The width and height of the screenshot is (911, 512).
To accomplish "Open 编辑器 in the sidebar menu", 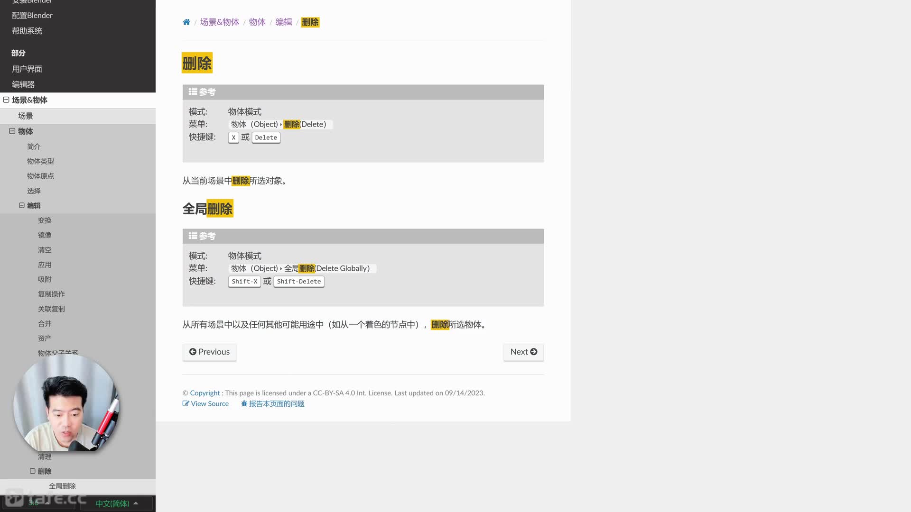I will coord(23,84).
